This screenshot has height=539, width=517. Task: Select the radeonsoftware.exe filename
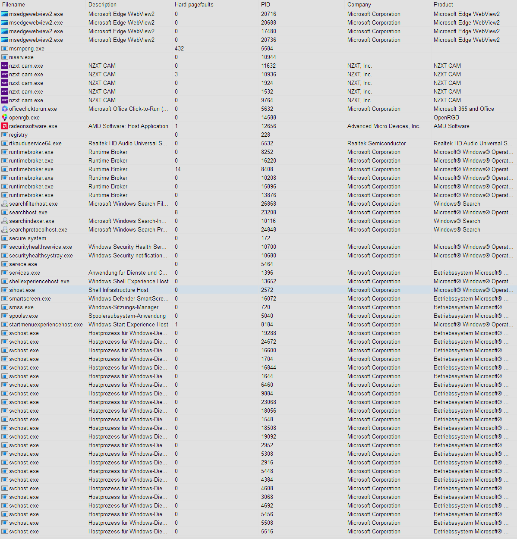coord(33,126)
